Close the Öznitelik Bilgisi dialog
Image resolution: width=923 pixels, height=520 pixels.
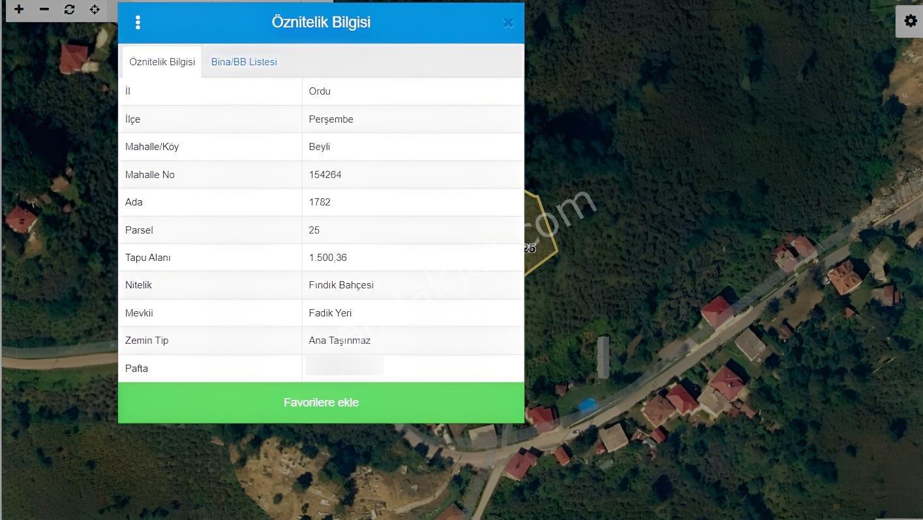508,23
